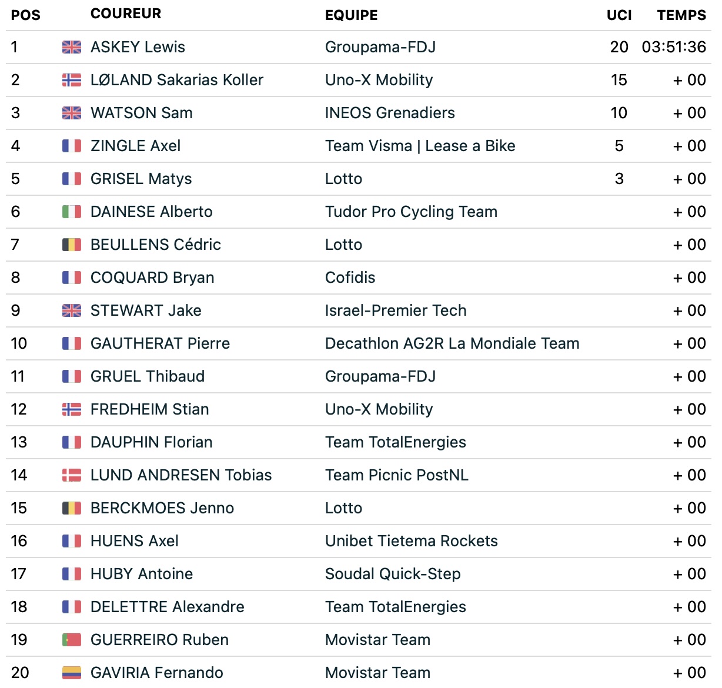
Task: Click the Belgian flag beside BEULLENS Cédric
Action: (72, 245)
